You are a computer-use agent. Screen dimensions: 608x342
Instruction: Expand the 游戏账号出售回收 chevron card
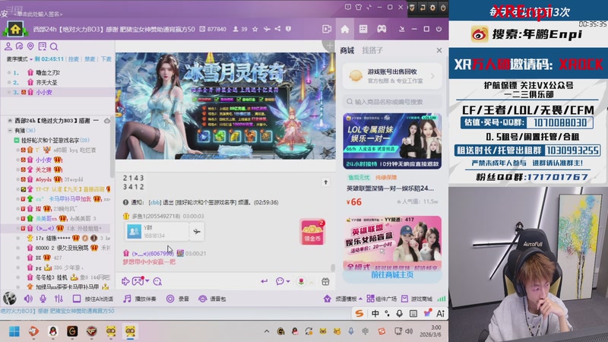pyautogui.click(x=432, y=76)
